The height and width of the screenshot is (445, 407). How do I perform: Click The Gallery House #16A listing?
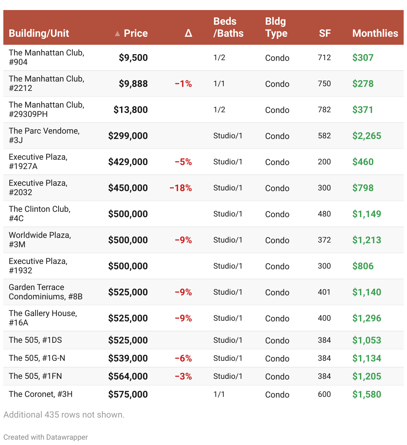tap(43, 318)
